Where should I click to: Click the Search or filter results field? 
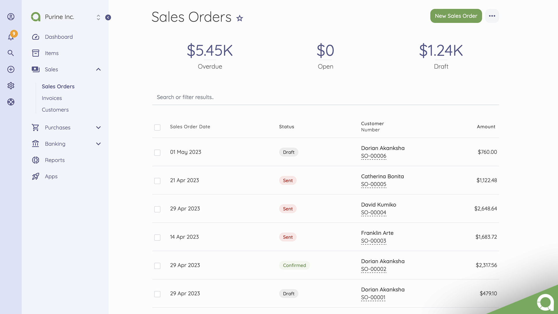coord(325,97)
